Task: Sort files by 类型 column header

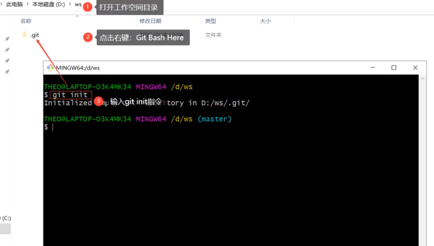Action: coord(210,21)
